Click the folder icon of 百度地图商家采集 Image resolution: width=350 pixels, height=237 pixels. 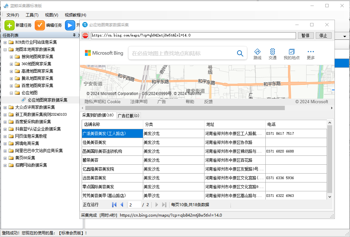pos(17,85)
